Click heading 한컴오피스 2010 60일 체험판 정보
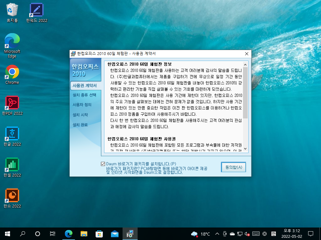This screenshot has height=240, width=321. tap(139, 64)
